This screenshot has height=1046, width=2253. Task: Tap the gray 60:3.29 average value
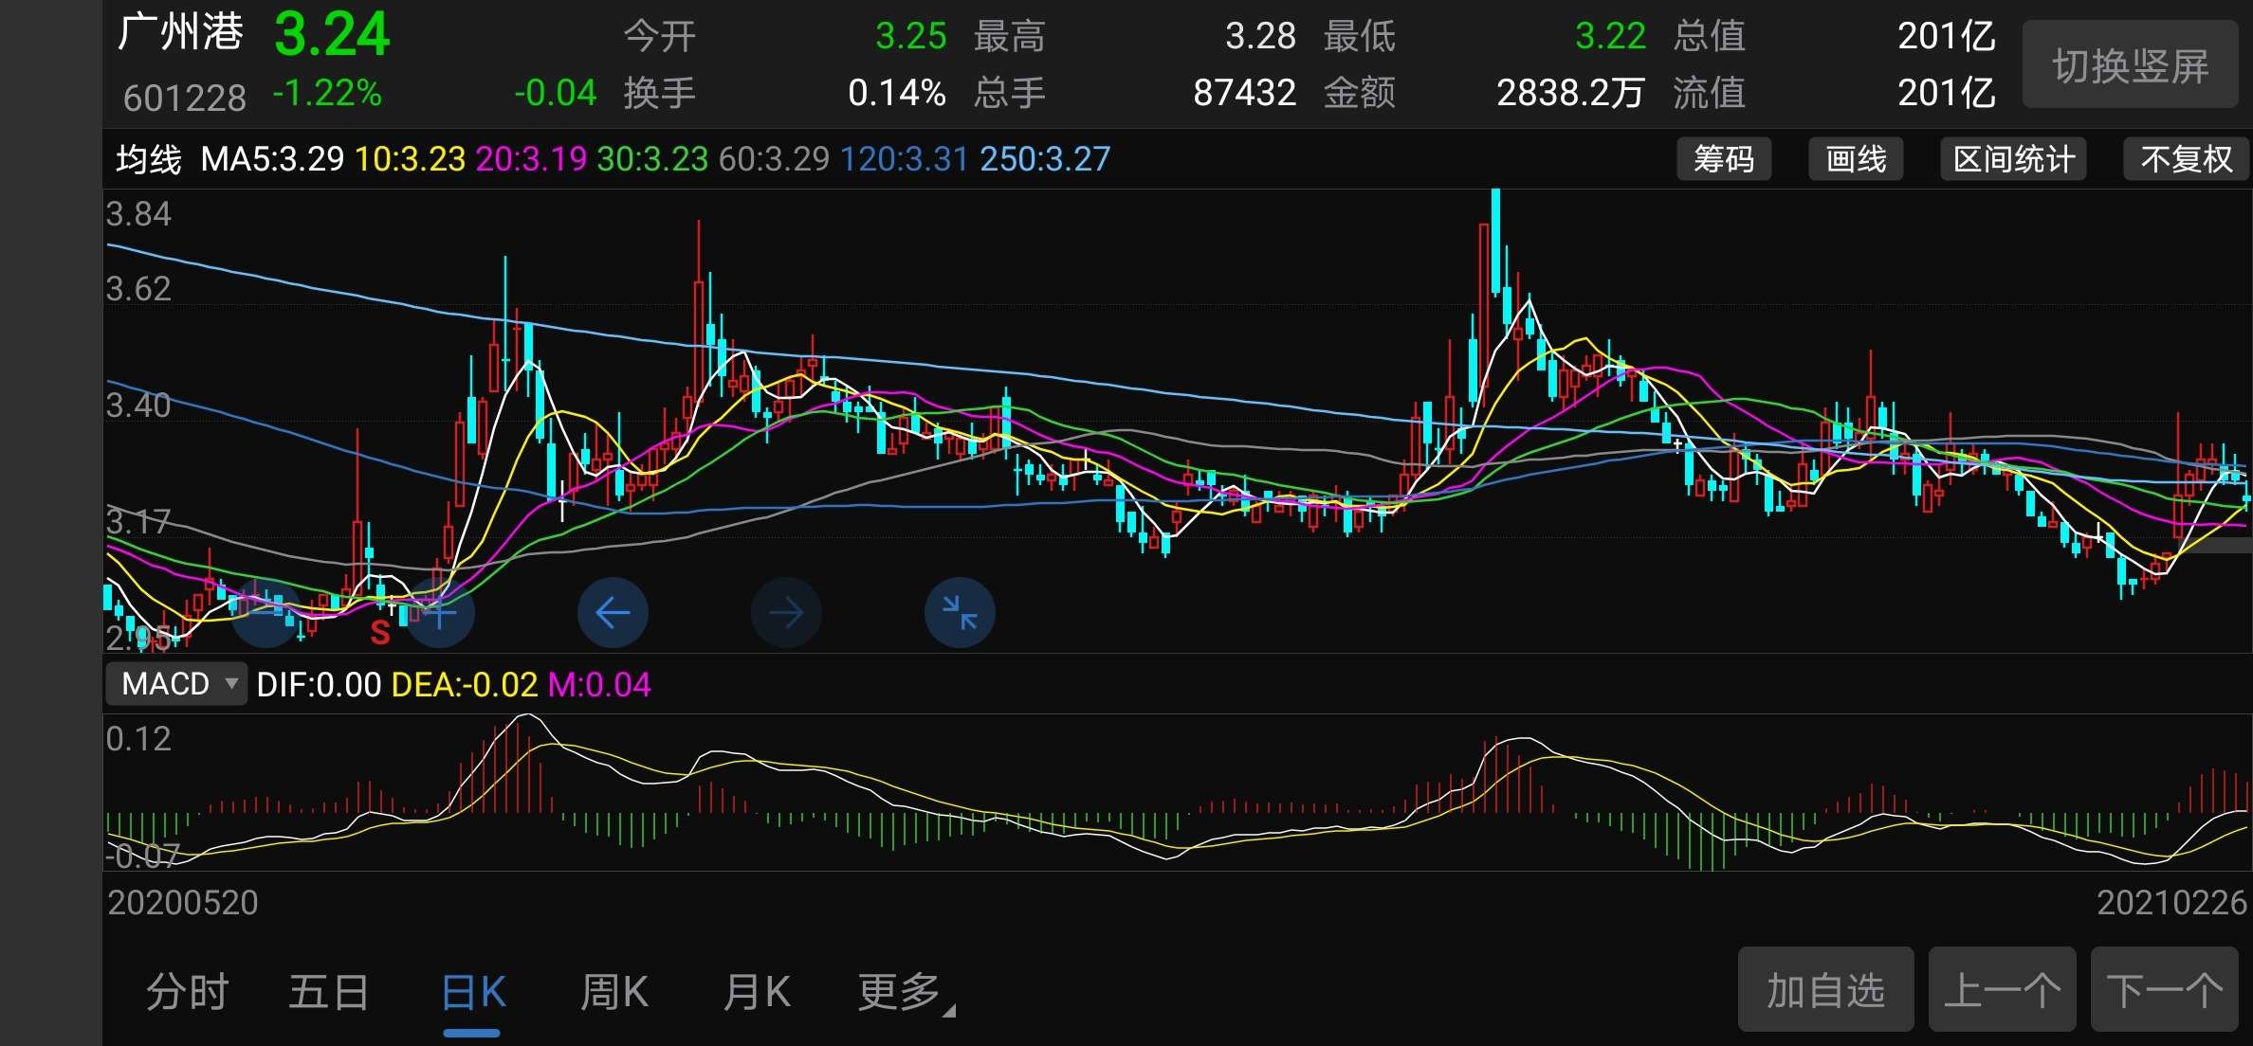tap(774, 159)
